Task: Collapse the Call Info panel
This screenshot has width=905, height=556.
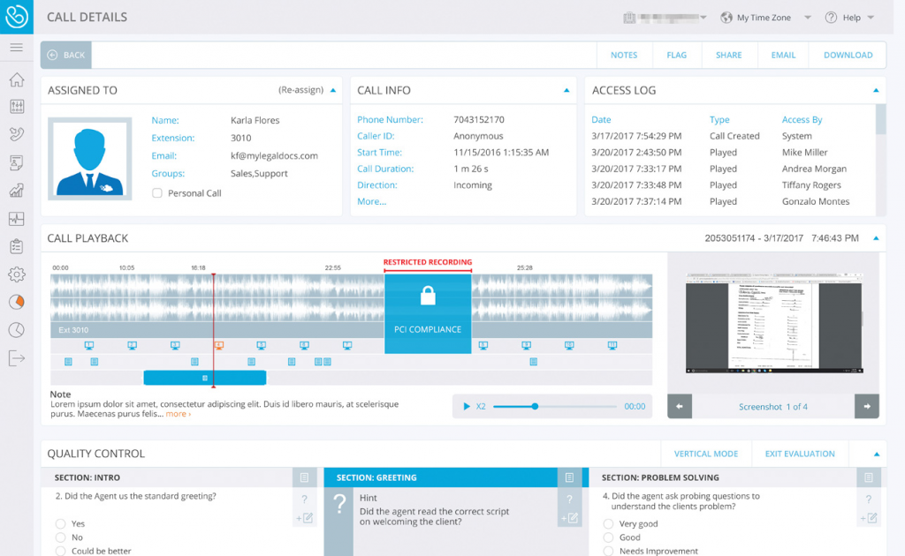Action: (x=567, y=90)
